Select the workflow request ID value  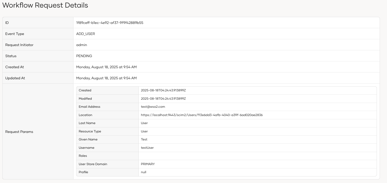click(x=109, y=23)
